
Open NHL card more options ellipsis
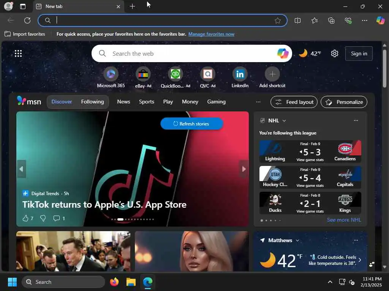click(x=356, y=120)
